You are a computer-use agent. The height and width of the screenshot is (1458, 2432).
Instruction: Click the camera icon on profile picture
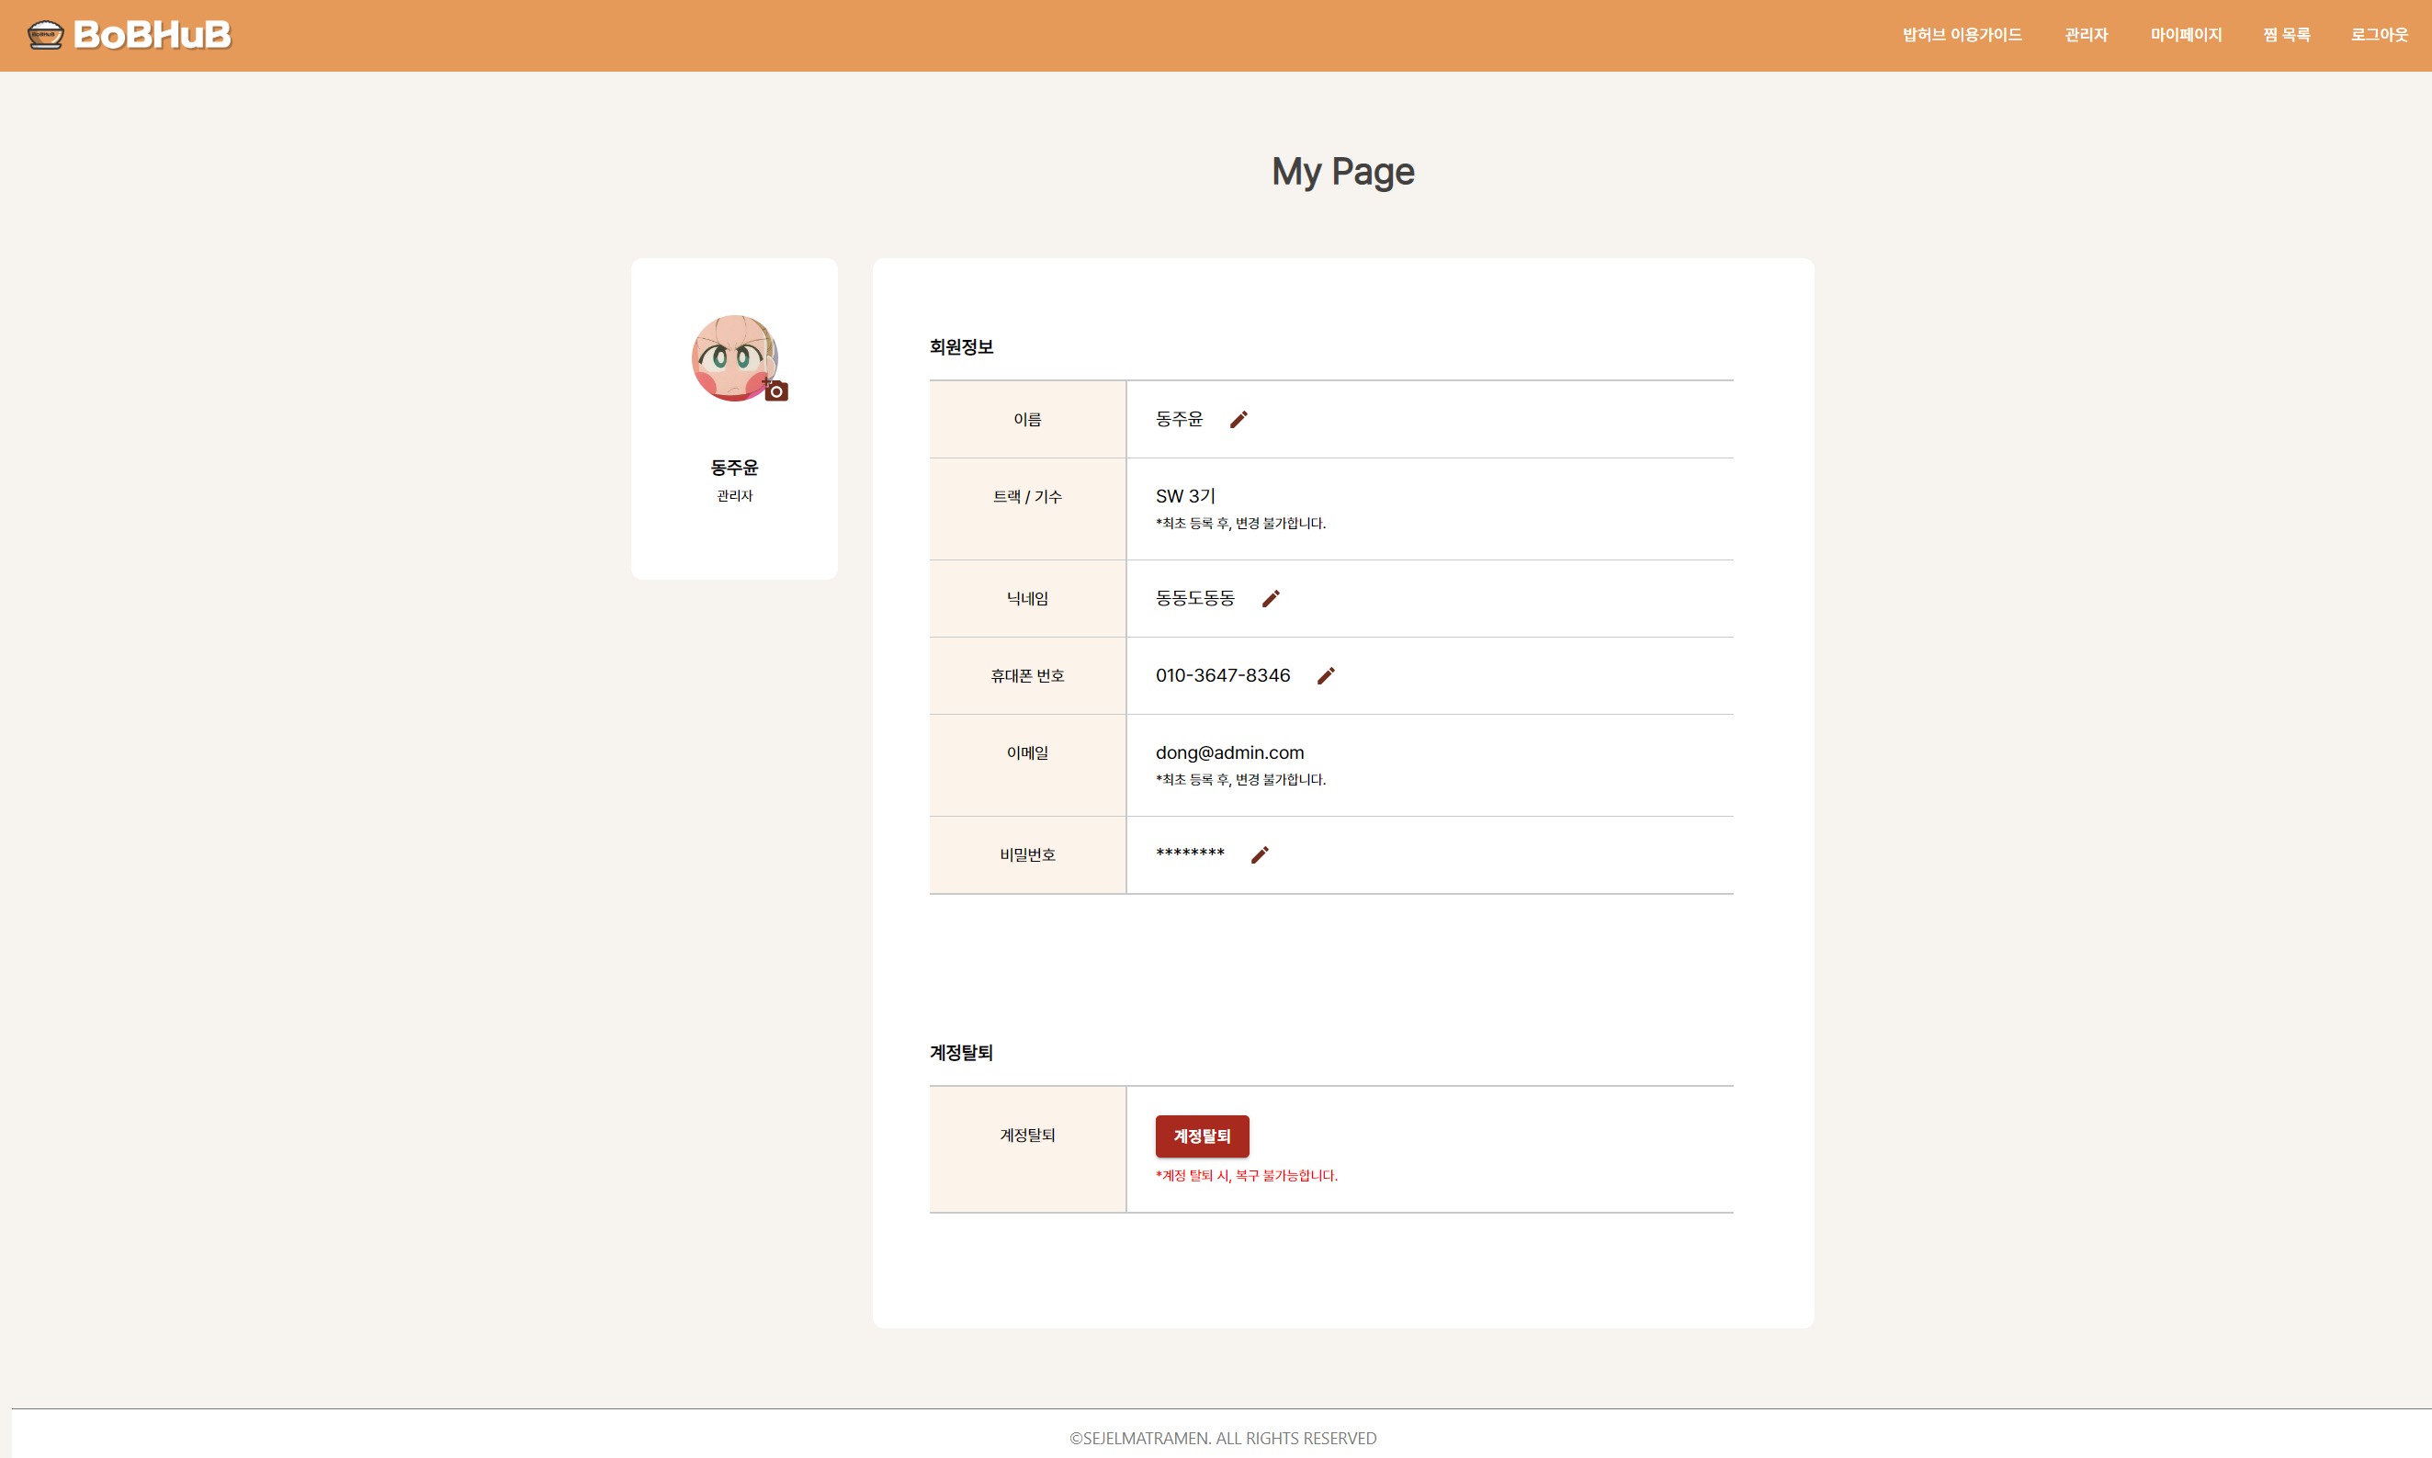point(776,391)
